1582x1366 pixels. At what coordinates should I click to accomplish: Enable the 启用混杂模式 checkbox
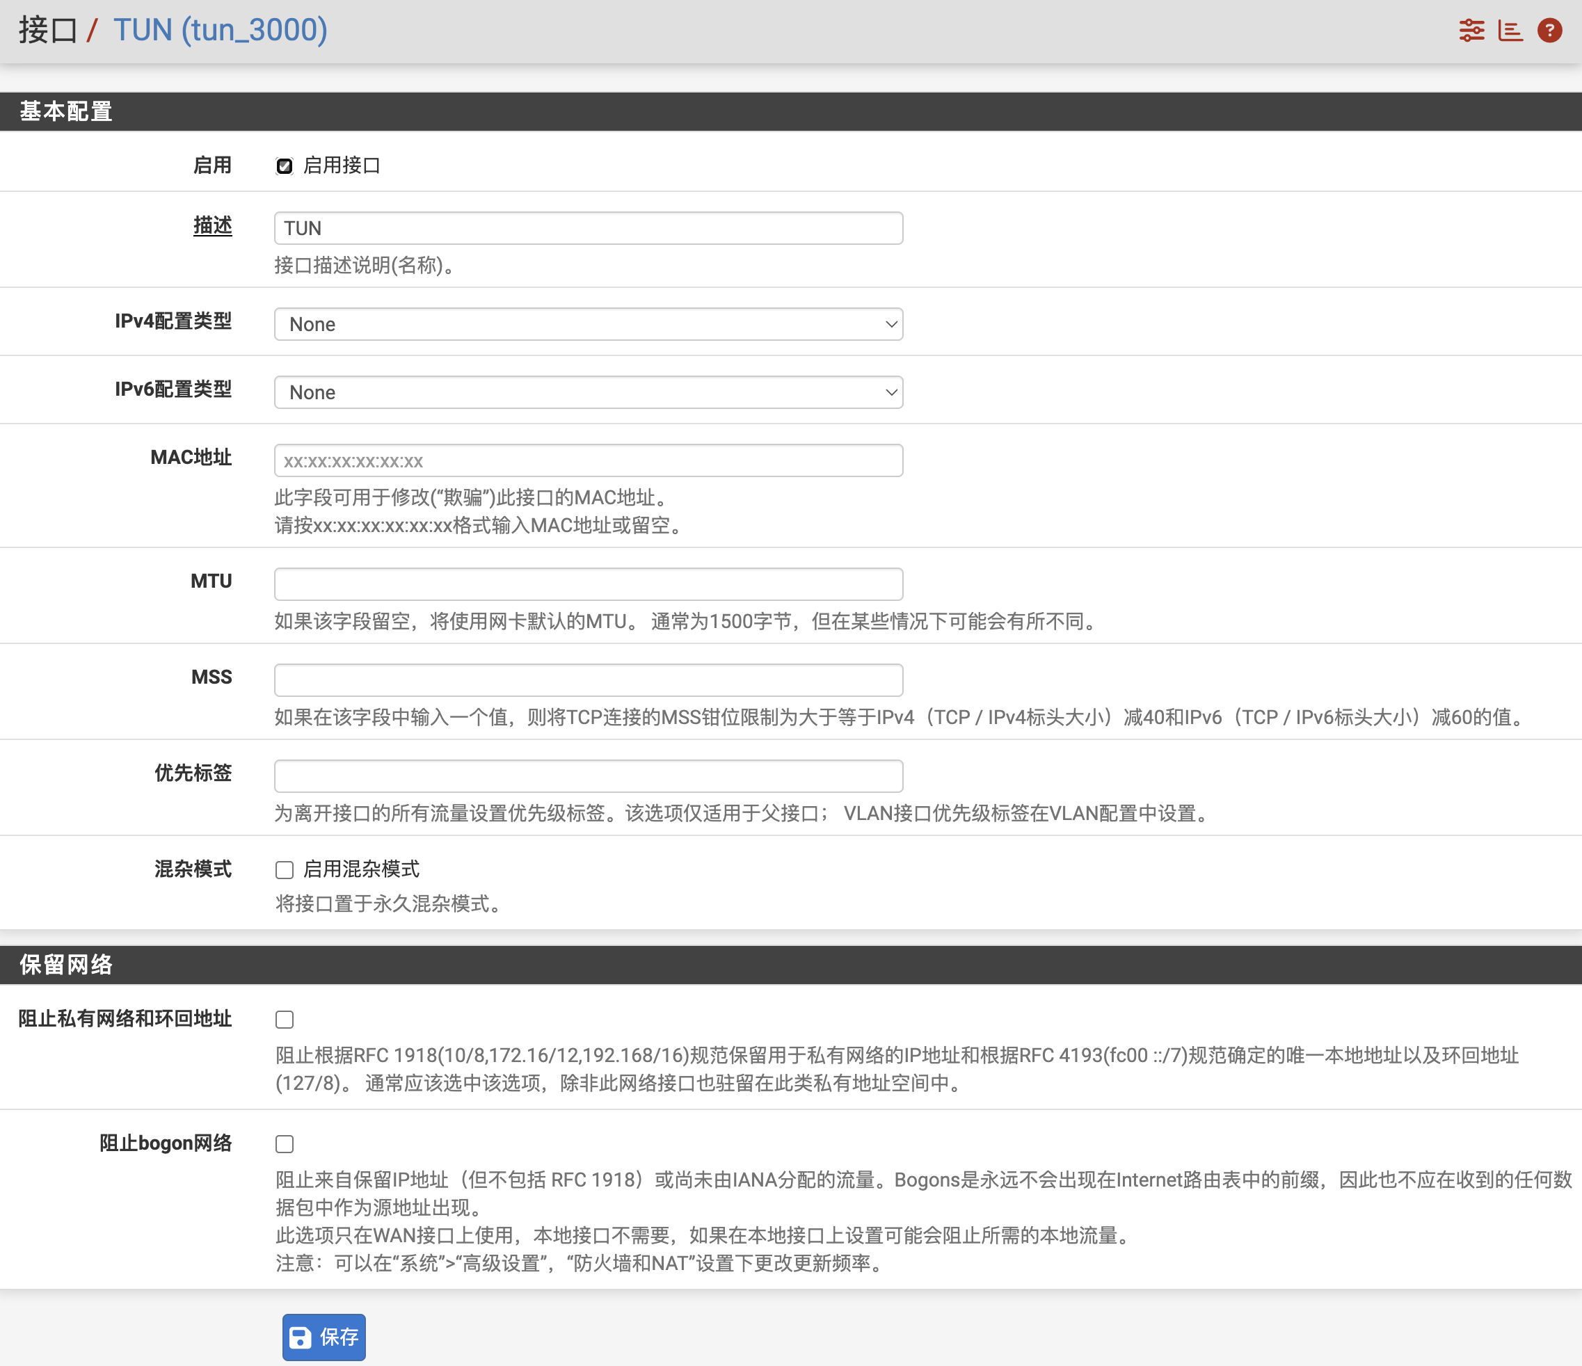click(x=284, y=870)
